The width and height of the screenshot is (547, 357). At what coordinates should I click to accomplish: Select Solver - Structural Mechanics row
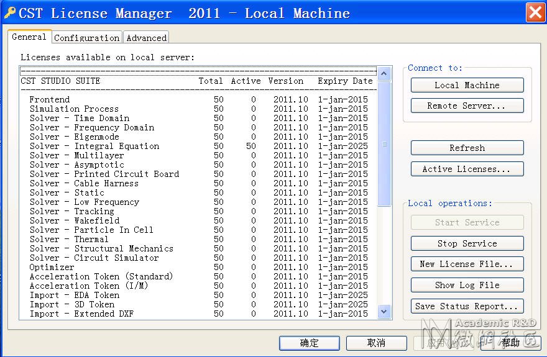tap(198, 249)
